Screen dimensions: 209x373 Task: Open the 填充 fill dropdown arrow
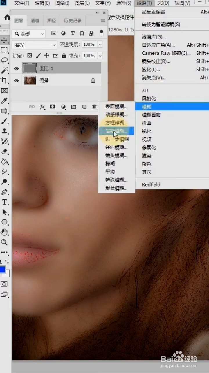pos(100,56)
